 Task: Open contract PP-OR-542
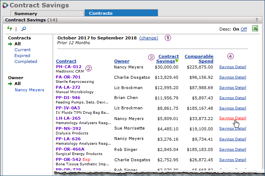[68, 159]
